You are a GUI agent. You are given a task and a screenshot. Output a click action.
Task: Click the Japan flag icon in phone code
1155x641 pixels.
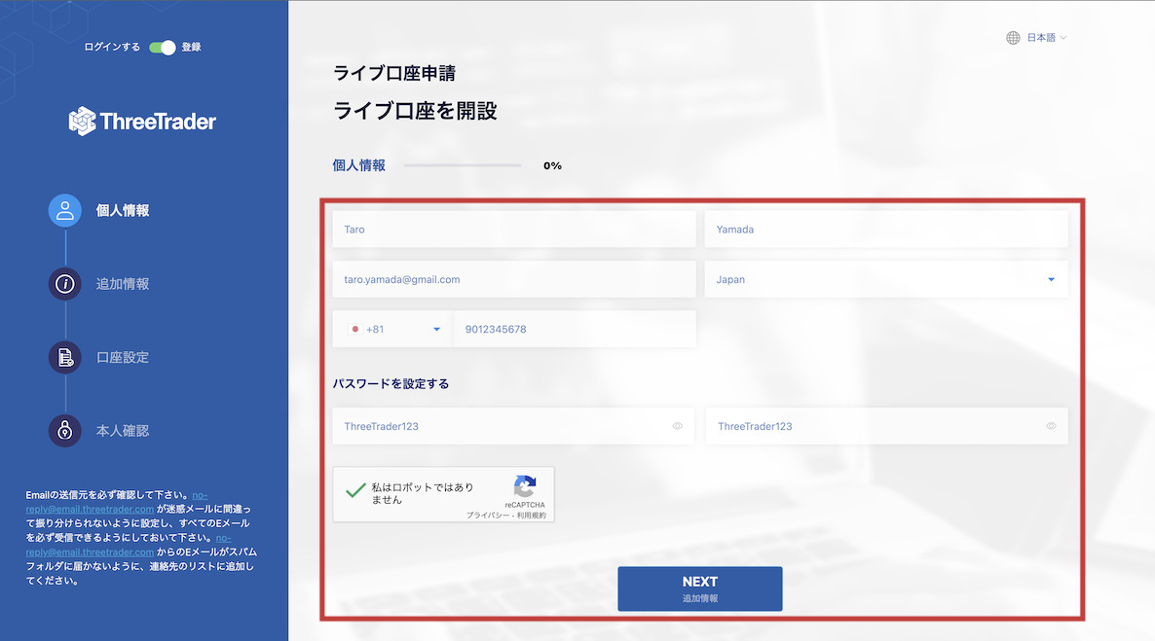click(x=355, y=330)
